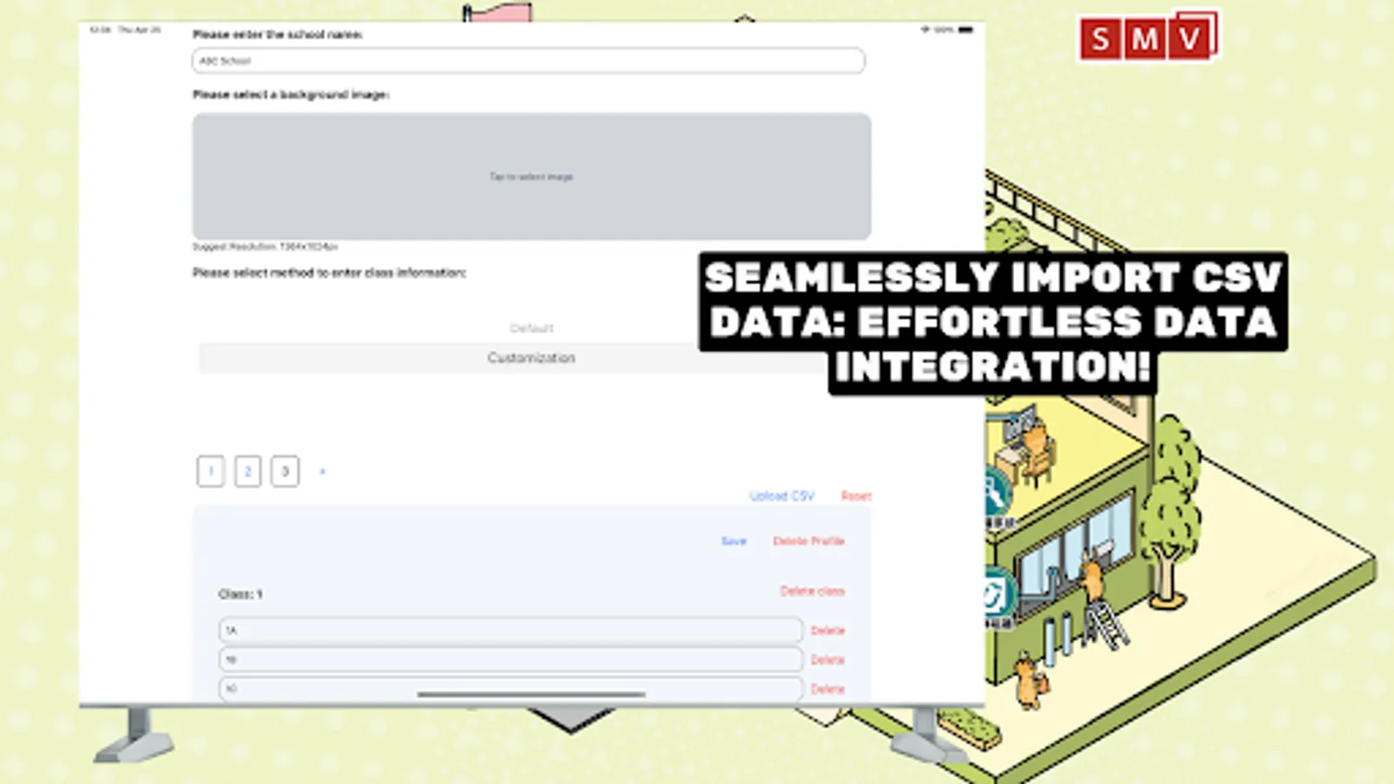Tap the clock in the status bar
1394x784 pixels.
pyautogui.click(x=100, y=28)
